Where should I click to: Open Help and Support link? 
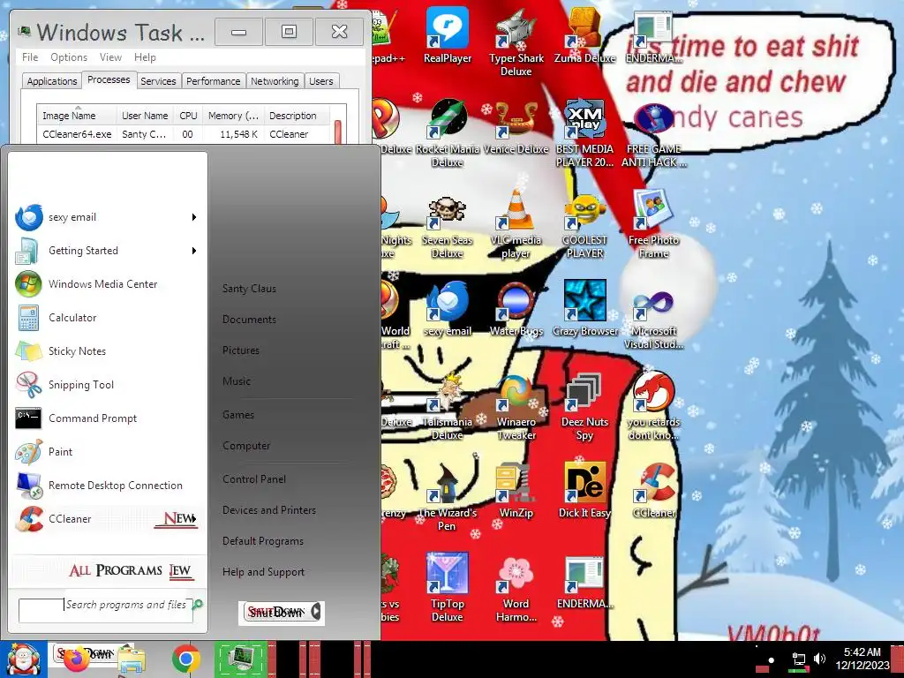click(x=263, y=572)
